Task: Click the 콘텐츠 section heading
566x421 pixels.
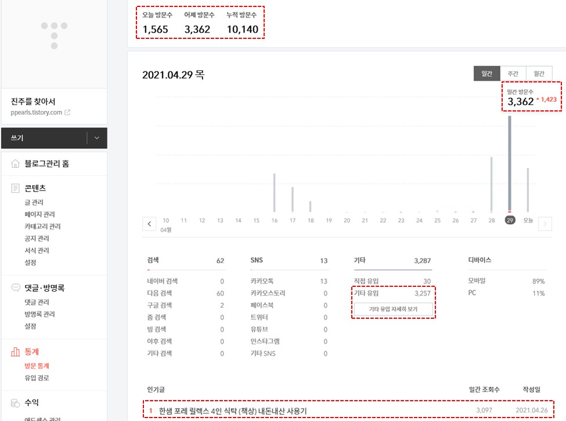Action: pyautogui.click(x=35, y=188)
